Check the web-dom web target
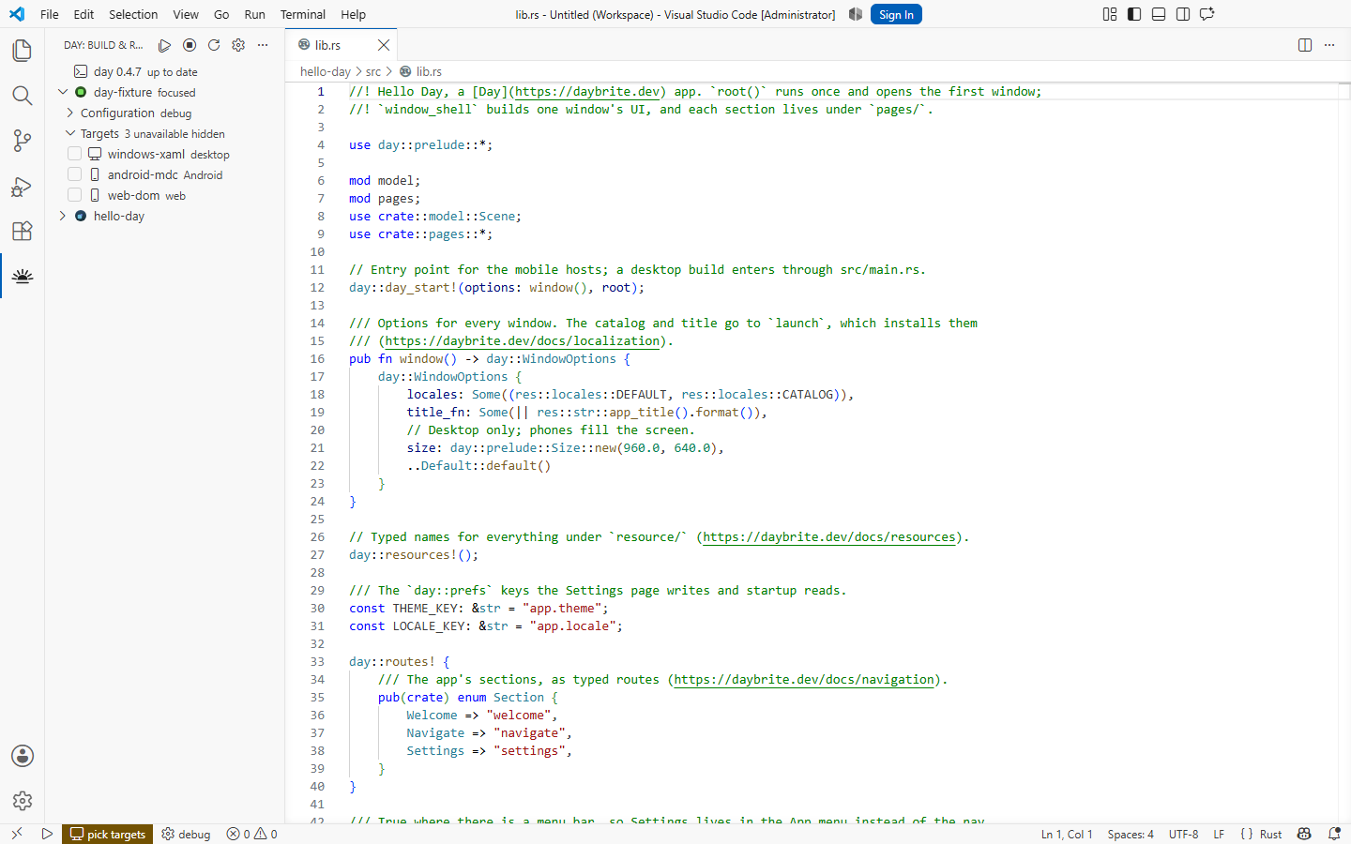Image resolution: width=1351 pixels, height=844 pixels. click(75, 195)
